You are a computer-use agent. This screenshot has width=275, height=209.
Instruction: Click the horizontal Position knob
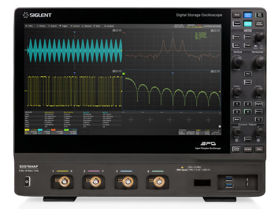coord(259,91)
